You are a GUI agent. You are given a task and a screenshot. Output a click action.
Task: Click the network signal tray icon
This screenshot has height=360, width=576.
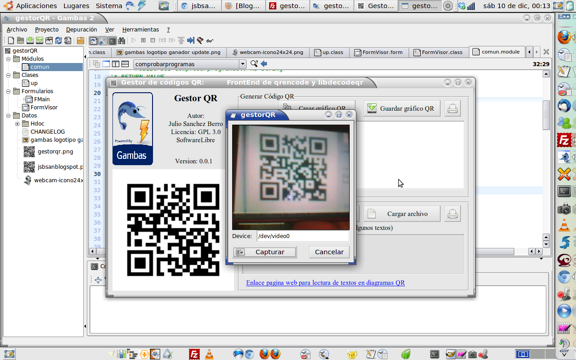(471, 6)
